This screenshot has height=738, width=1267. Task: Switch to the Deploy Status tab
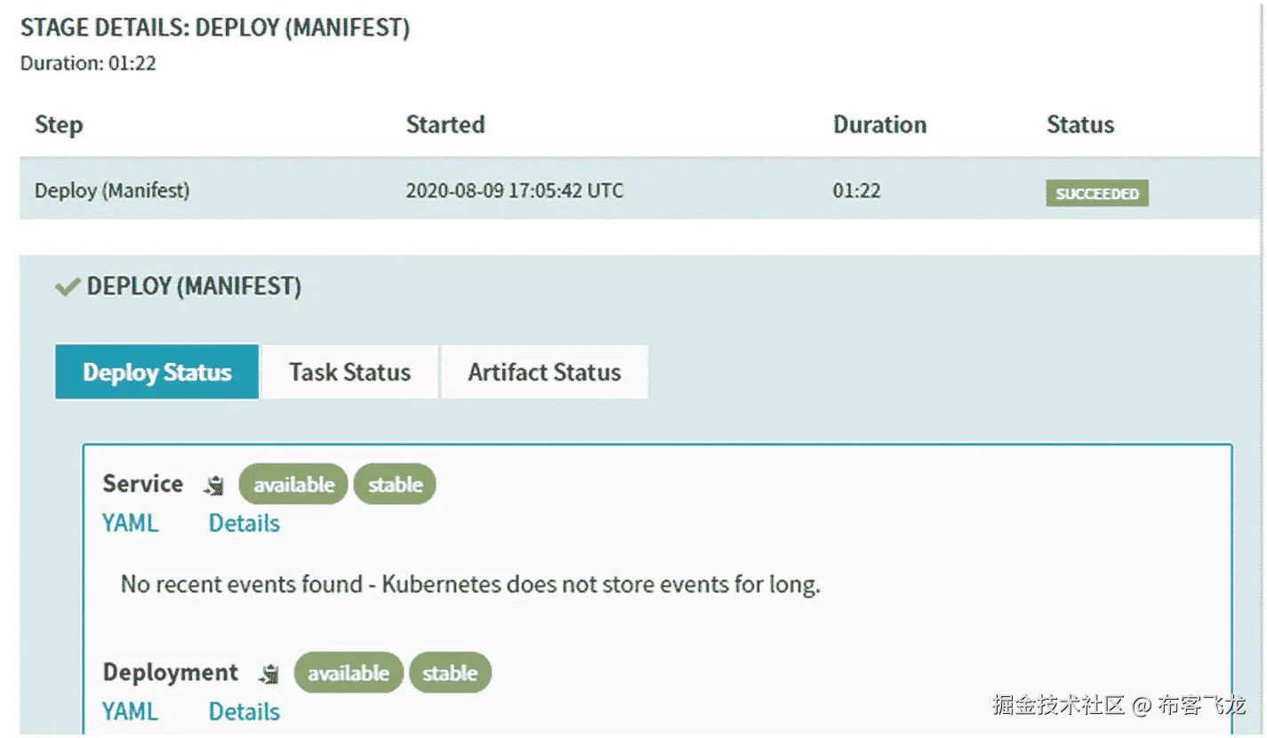coord(157,372)
